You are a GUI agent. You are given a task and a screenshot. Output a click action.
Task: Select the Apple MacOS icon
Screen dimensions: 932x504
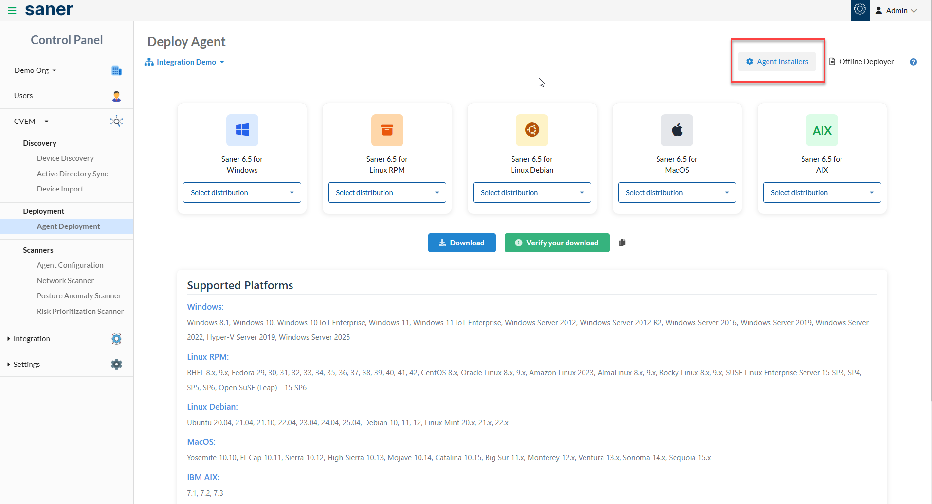click(x=677, y=130)
